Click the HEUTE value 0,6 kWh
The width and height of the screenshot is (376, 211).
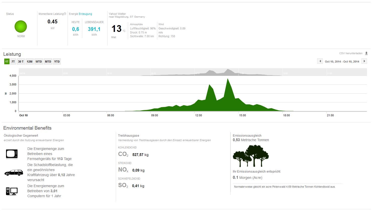76,29
